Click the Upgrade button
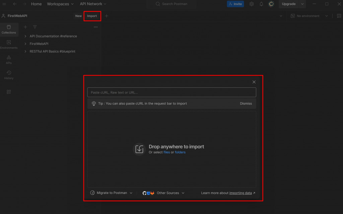Screen dimensions: 343x214 point(288,4)
